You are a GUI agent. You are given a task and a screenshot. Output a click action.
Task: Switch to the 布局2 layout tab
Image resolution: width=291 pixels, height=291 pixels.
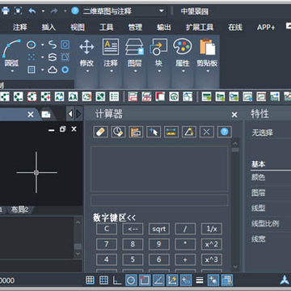click(20, 210)
